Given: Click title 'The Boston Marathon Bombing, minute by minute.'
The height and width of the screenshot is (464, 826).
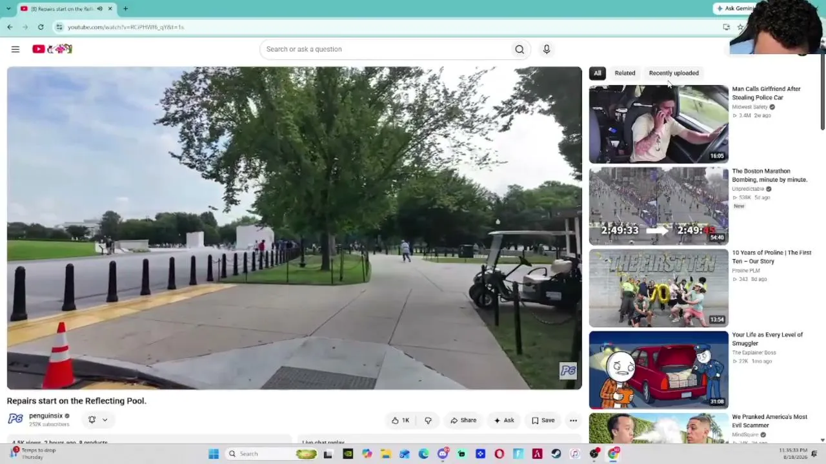Looking at the screenshot, I should point(769,175).
